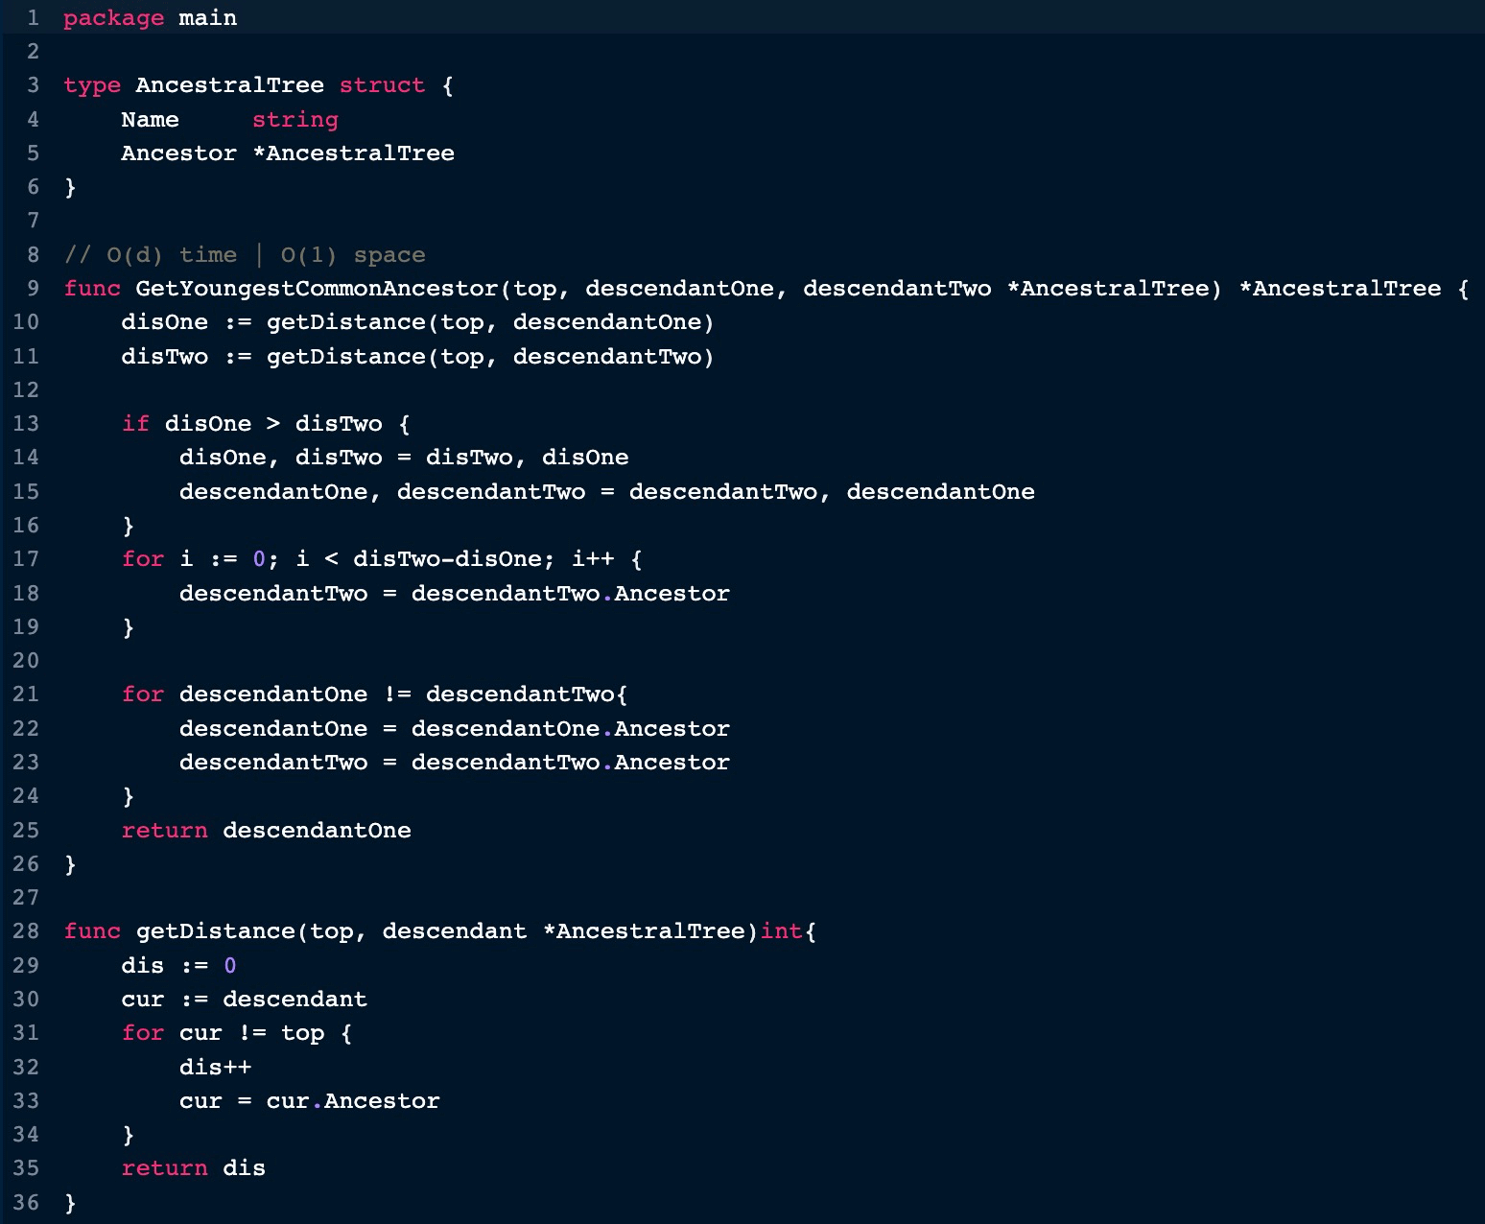This screenshot has width=1485, height=1224.
Task: Select line number 17 in the gutter
Action: (x=26, y=558)
